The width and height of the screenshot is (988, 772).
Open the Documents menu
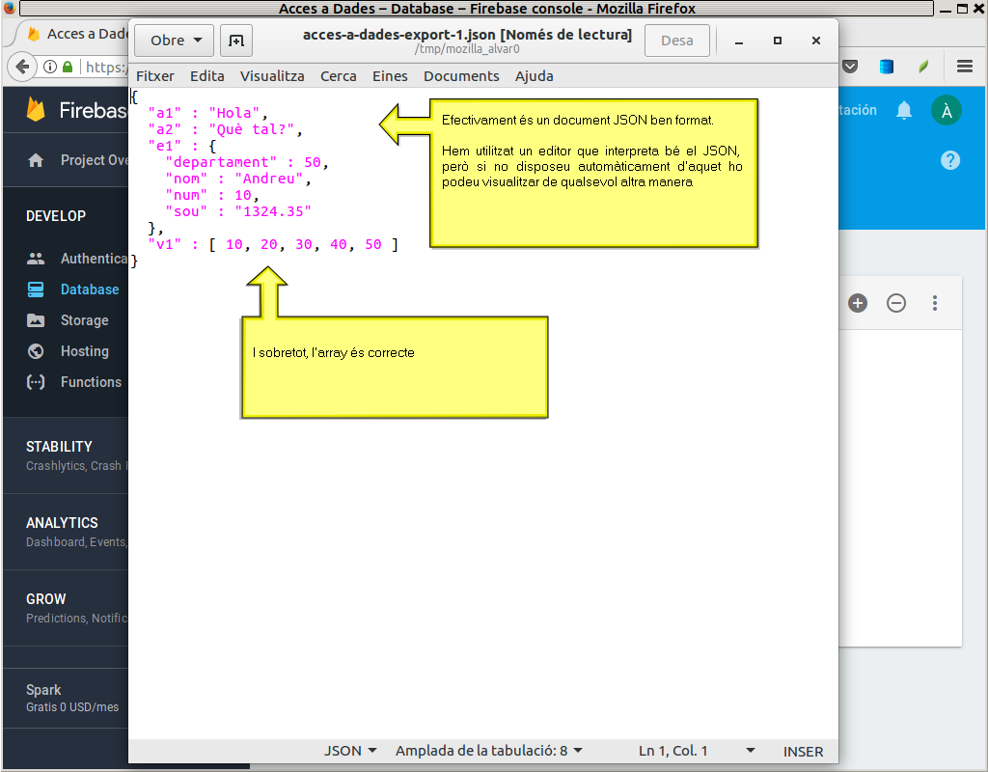[461, 76]
